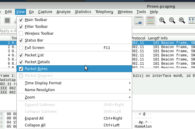195x129 pixels.
Task: Open the Telephony menu
Action: [x=104, y=12]
